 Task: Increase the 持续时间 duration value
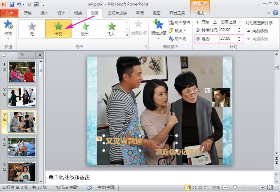coord(239,28)
